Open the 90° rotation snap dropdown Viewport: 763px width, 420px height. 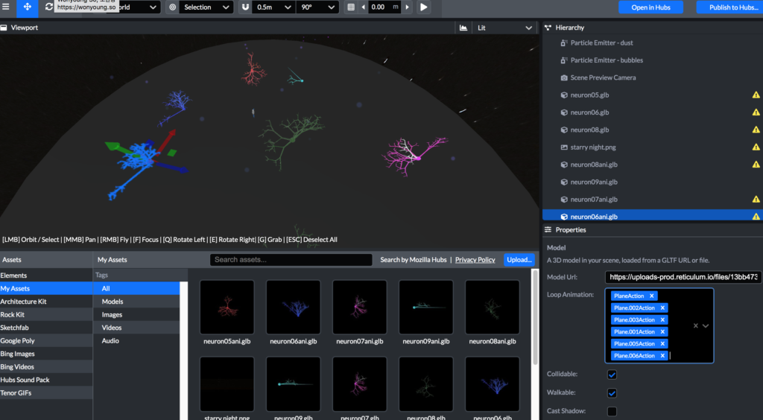pos(317,7)
